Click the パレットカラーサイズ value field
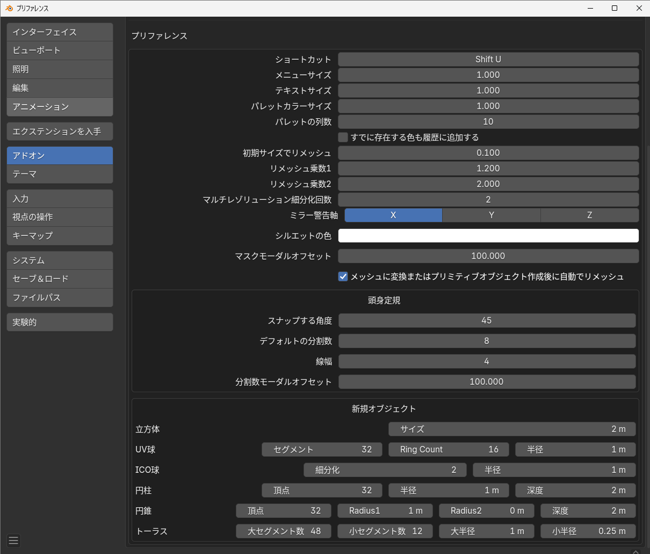This screenshot has height=554, width=650. tap(488, 106)
